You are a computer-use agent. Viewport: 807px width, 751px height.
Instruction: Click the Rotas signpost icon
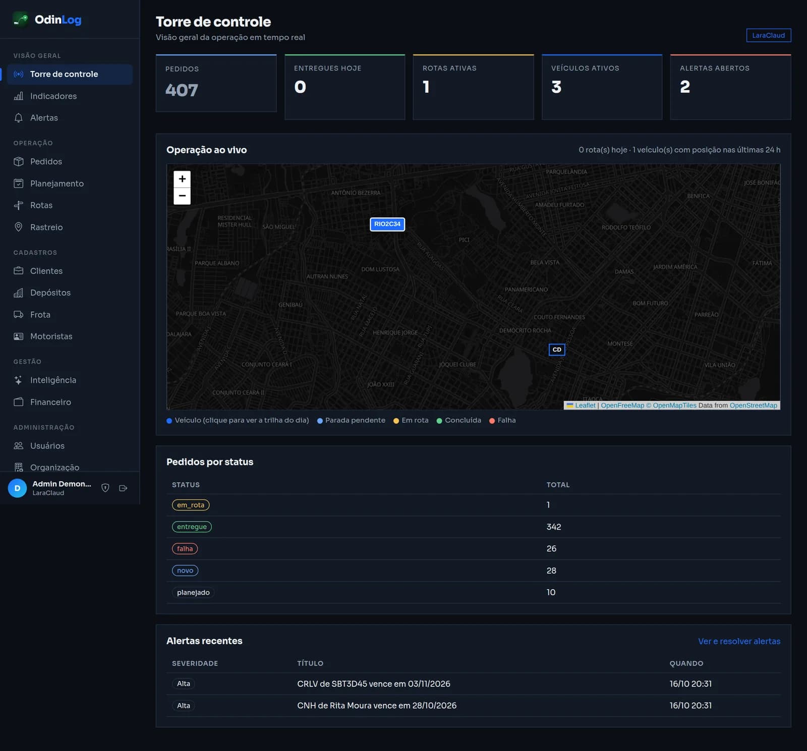pyautogui.click(x=19, y=205)
